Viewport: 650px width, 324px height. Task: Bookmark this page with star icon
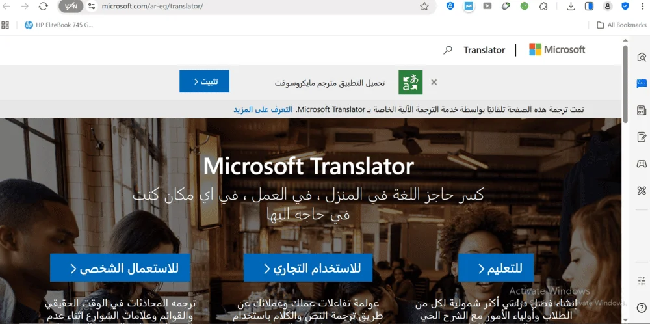[x=424, y=7]
